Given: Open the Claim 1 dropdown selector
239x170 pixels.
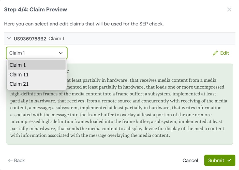Looking at the screenshot, I should 37,53.
